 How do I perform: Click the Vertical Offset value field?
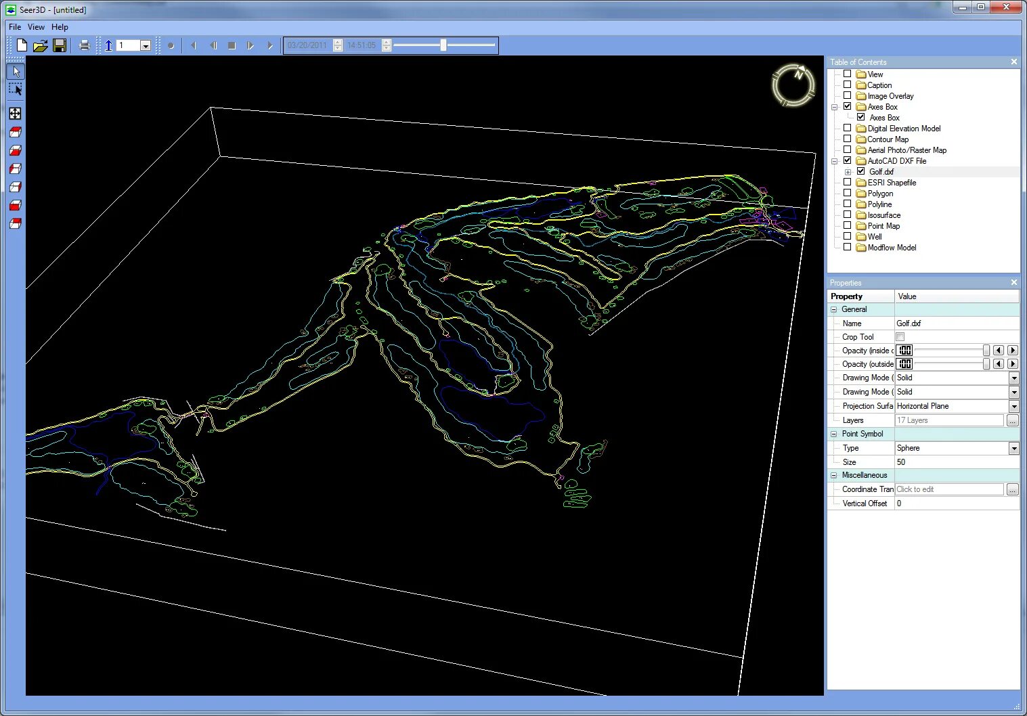tap(956, 504)
